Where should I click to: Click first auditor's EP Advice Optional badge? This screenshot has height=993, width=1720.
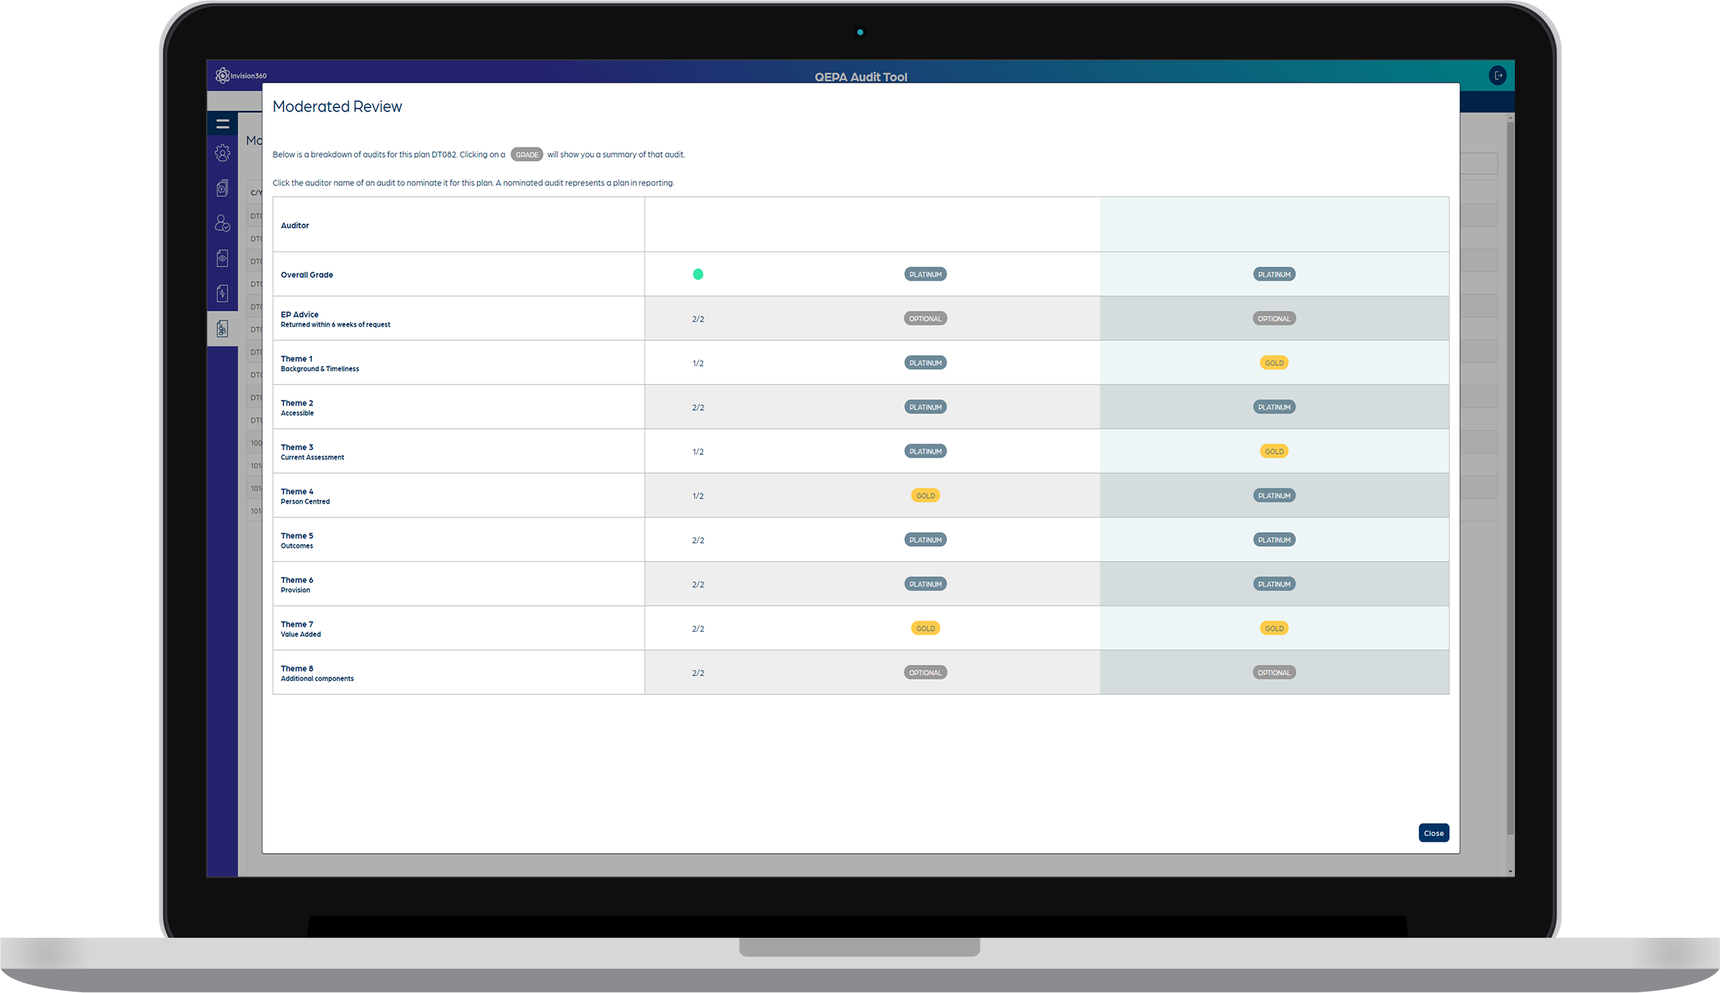click(x=925, y=318)
